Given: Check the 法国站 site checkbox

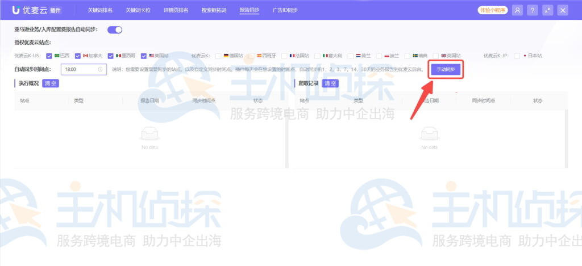Looking at the screenshot, I should point(284,56).
